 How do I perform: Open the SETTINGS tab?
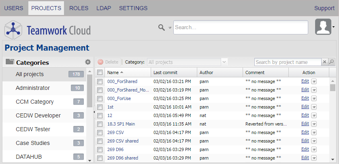133,8
